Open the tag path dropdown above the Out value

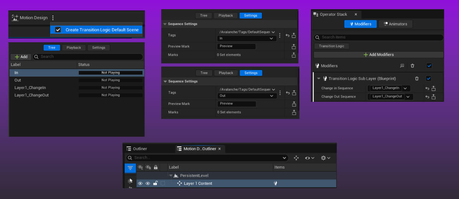pyautogui.click(x=247, y=89)
